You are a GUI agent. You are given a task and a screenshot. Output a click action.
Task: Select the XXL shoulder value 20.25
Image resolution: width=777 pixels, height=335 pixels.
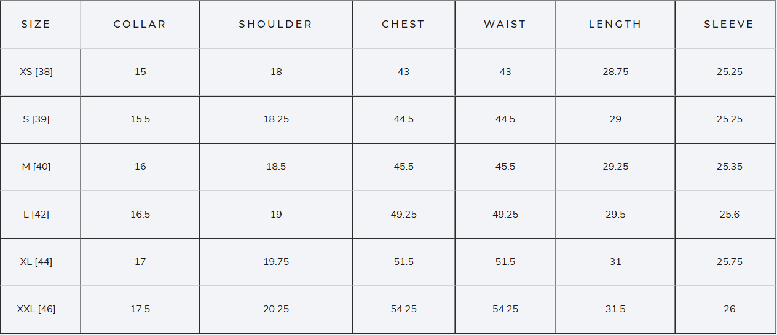(x=276, y=309)
